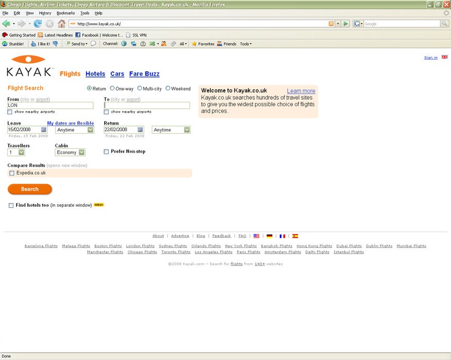Click the browser Reload button
Screen dimensions: 451x360
click(38, 24)
